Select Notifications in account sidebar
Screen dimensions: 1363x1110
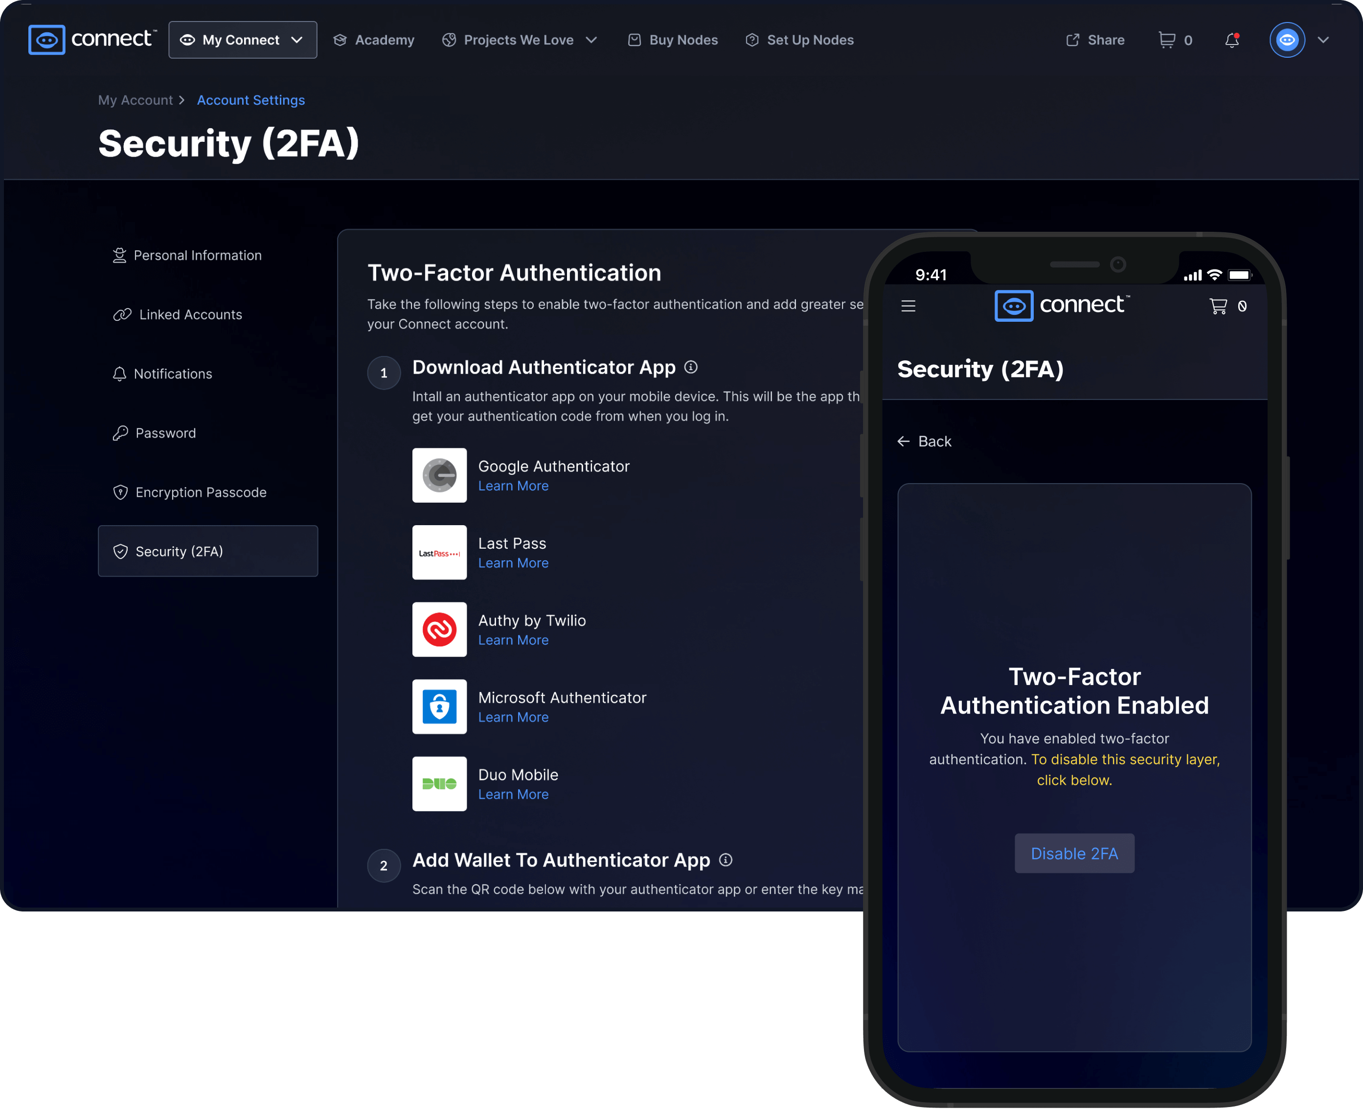(173, 374)
